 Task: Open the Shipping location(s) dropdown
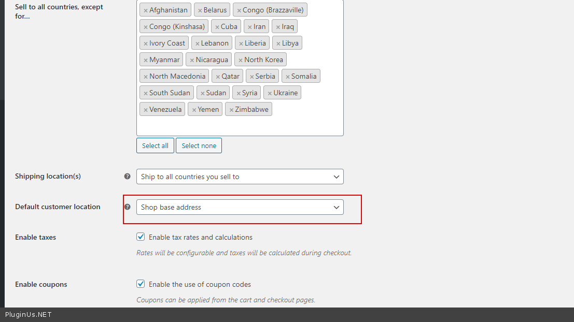click(x=240, y=177)
